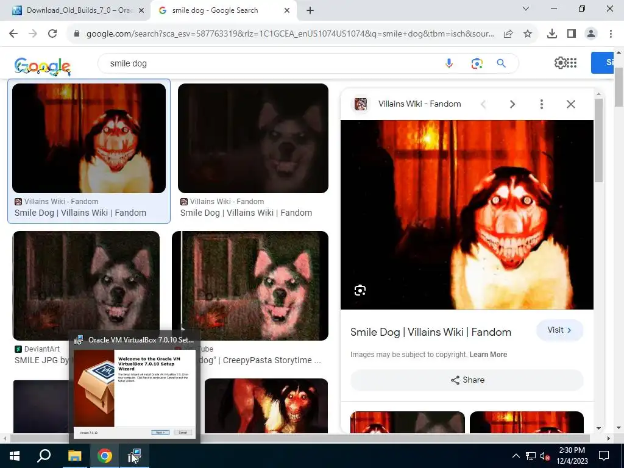The height and width of the screenshot is (468, 624).
Task: Search inside the image with the Lens overlay
Action: click(x=360, y=291)
